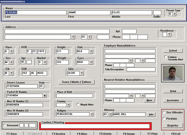Open Person Type lookup question button
Image resolution: width=187 pixels, height=135 pixels.
(x=175, y=14)
